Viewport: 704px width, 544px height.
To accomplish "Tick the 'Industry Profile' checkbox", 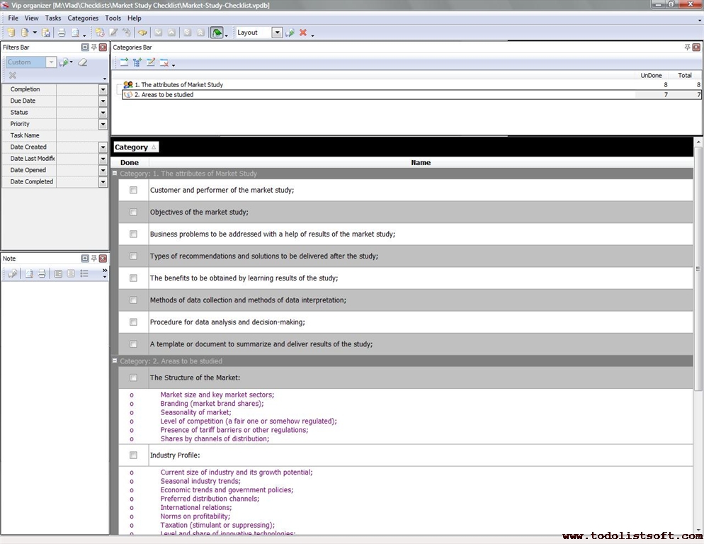I will pyautogui.click(x=133, y=455).
